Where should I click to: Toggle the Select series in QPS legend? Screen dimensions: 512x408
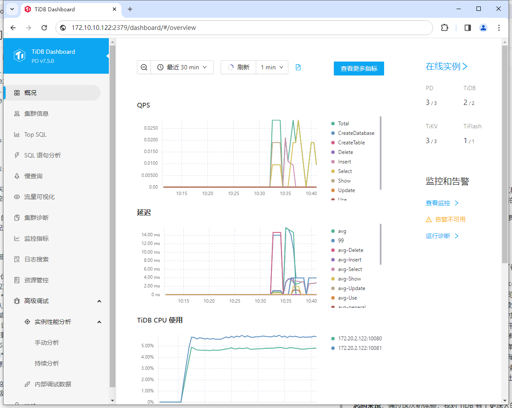point(342,171)
